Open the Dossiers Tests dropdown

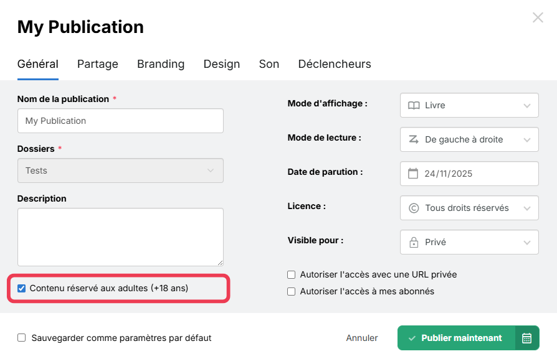click(x=120, y=170)
